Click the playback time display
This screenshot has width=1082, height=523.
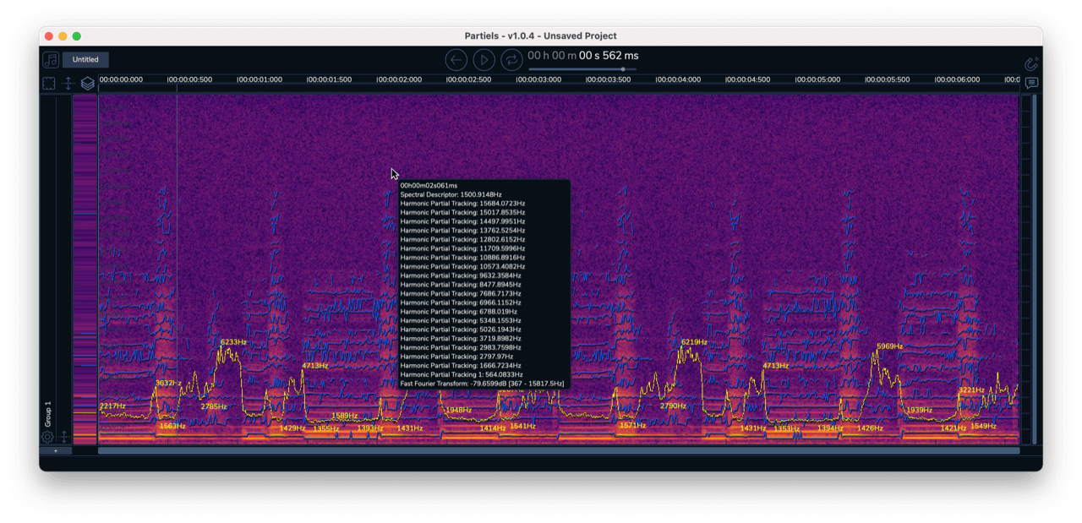point(583,56)
